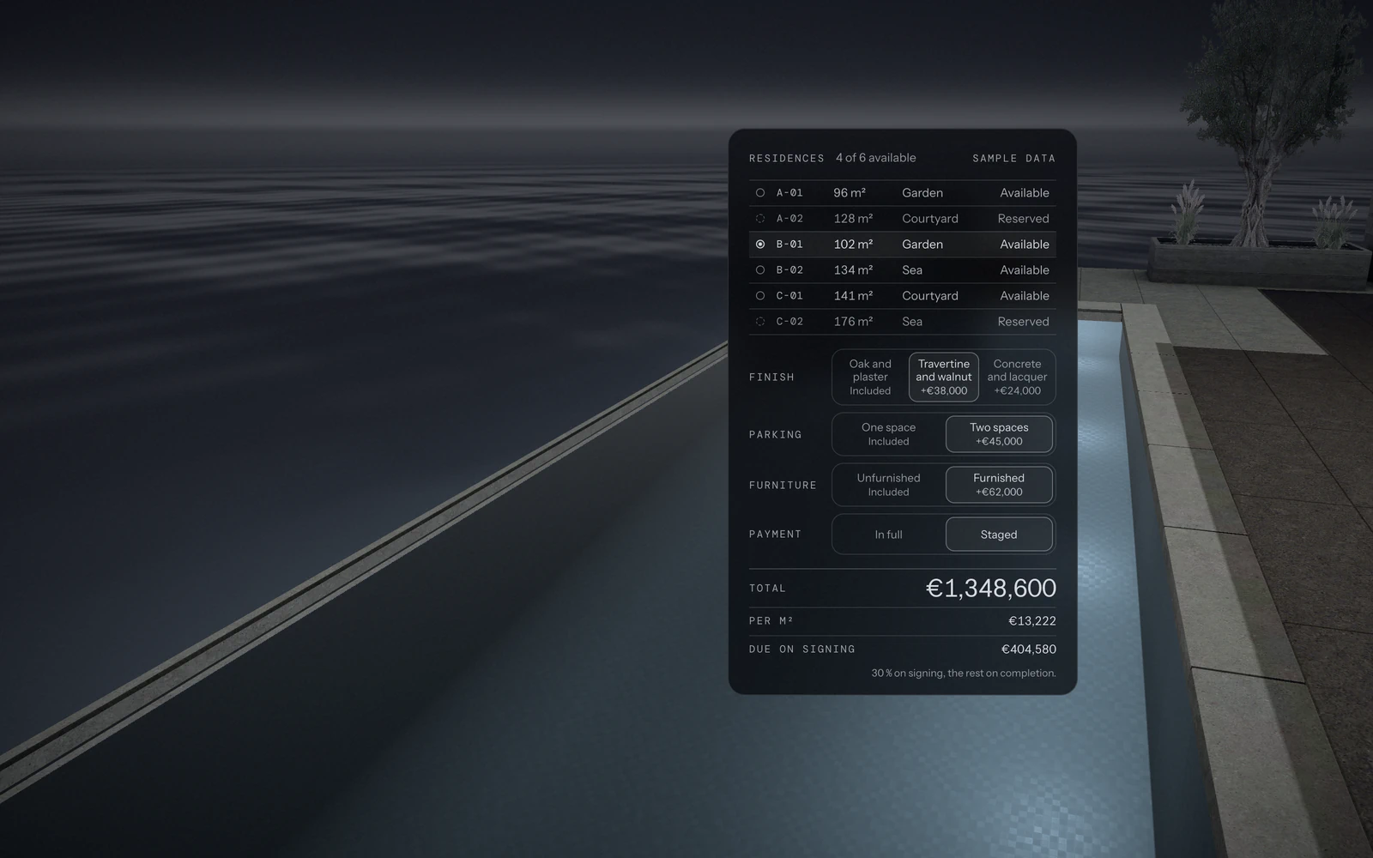Click the PARKING row label
Screen dimensions: 1373x858
[776, 435]
